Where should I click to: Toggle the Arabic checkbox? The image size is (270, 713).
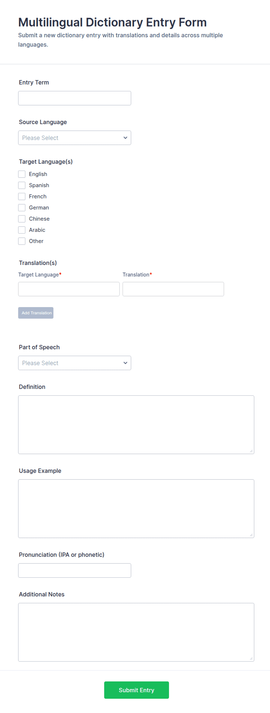(22, 230)
